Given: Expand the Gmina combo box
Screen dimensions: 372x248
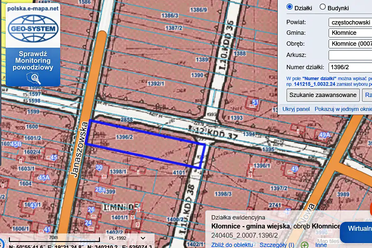Looking at the screenshot, I should (x=350, y=33).
